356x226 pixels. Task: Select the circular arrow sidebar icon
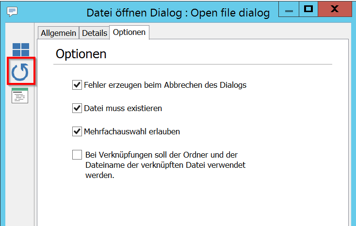click(x=20, y=72)
